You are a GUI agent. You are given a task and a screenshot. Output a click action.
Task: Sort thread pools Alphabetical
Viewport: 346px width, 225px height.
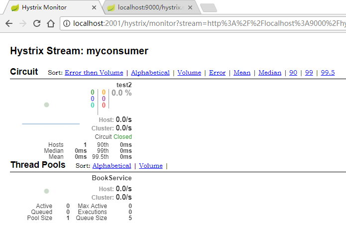pyautogui.click(x=112, y=166)
